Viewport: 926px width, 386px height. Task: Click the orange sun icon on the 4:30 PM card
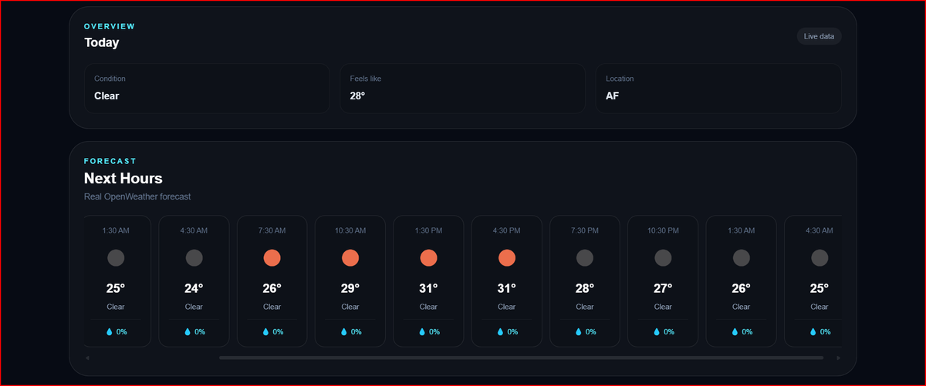tap(506, 258)
